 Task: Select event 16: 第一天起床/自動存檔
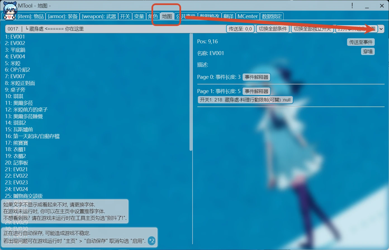click(32, 136)
